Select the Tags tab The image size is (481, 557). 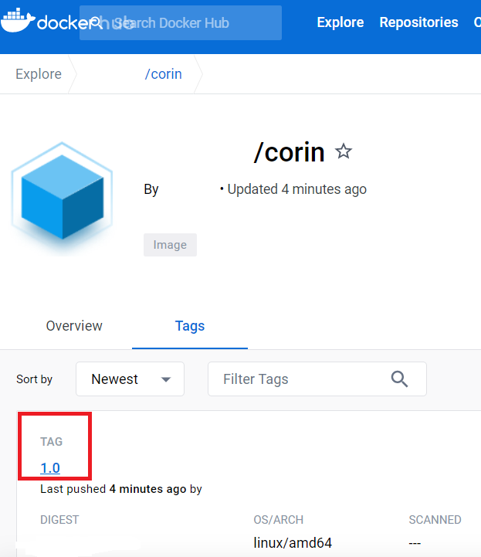coord(190,326)
